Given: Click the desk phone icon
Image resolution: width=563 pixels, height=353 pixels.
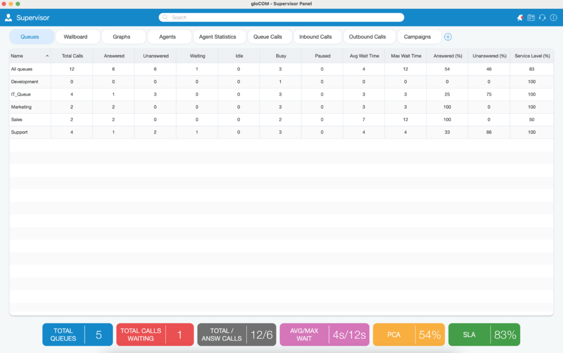Looking at the screenshot, I should coord(531,18).
